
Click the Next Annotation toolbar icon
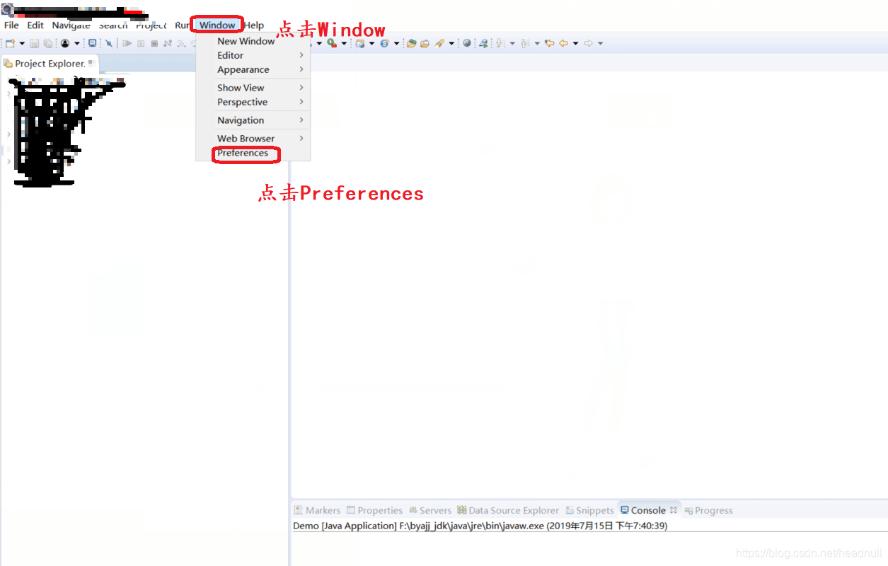500,43
